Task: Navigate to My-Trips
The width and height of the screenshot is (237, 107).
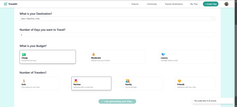Action: (x=194, y=4)
